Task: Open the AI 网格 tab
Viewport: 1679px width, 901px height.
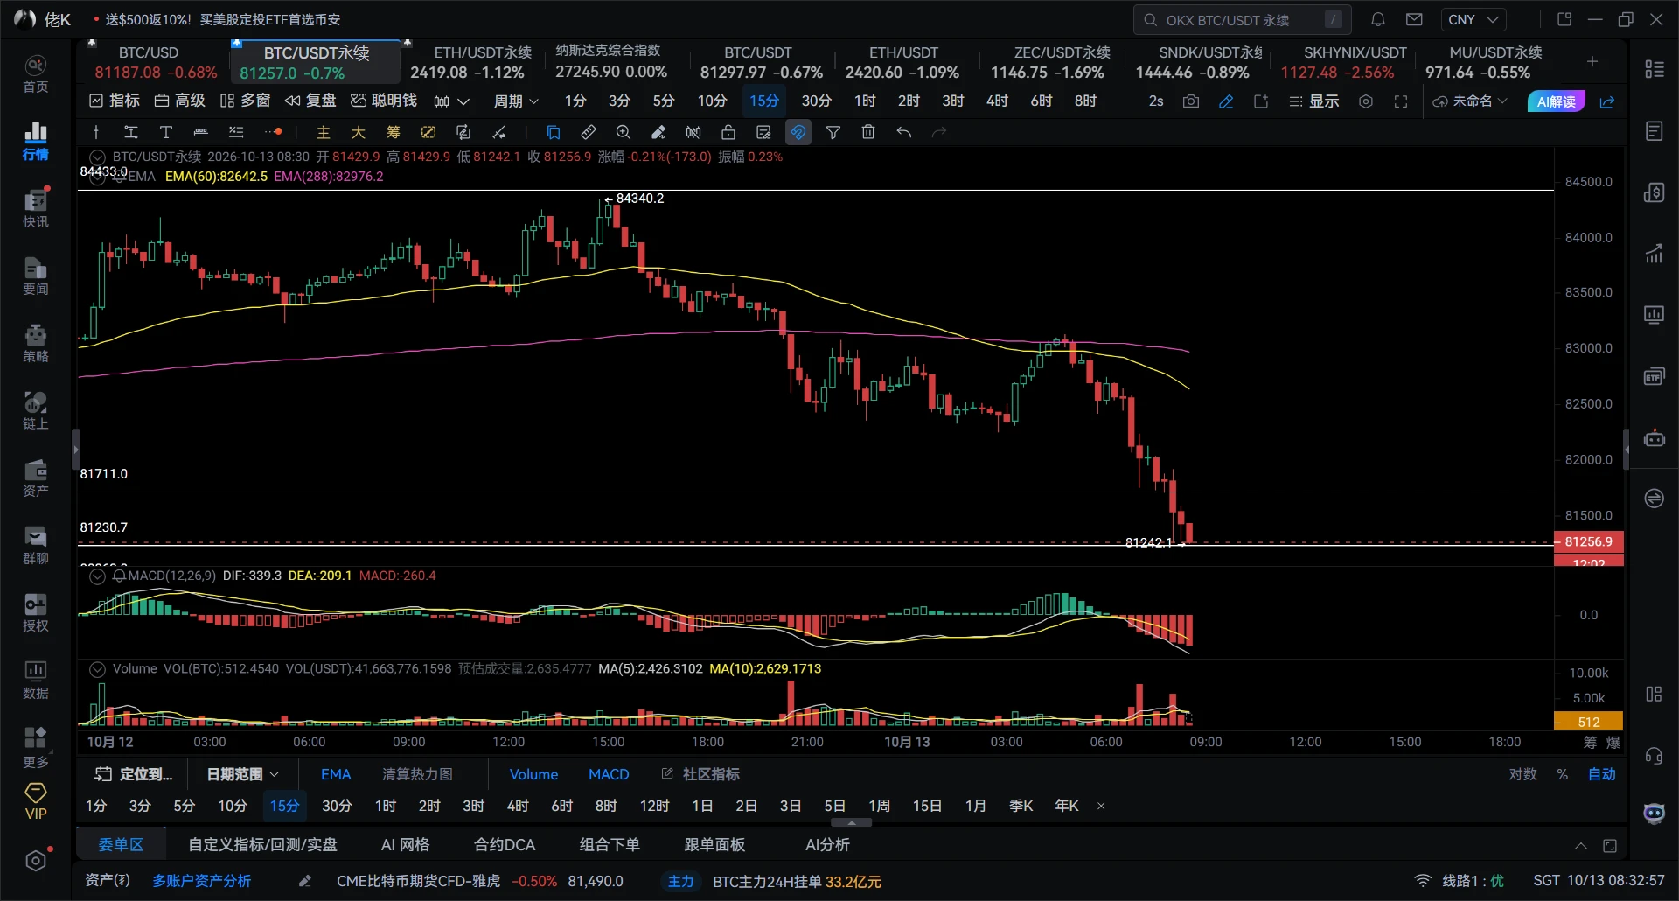Action: tap(406, 845)
